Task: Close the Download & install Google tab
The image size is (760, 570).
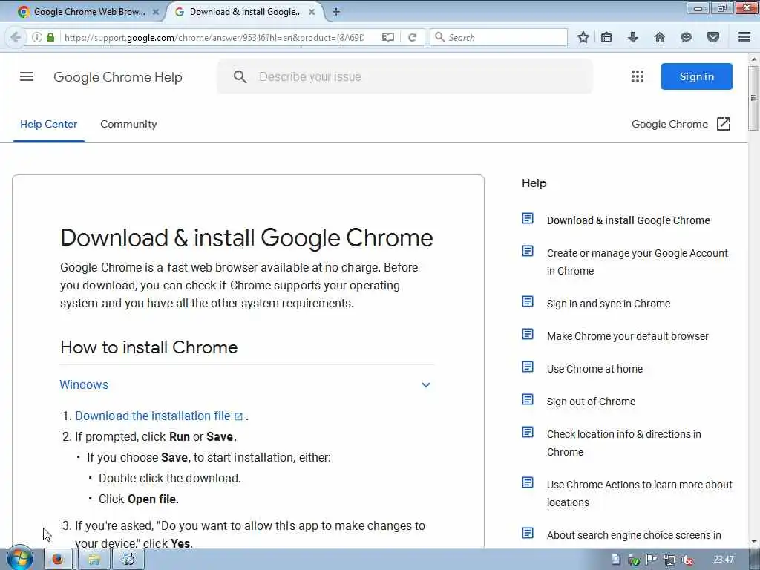Action: click(x=312, y=12)
